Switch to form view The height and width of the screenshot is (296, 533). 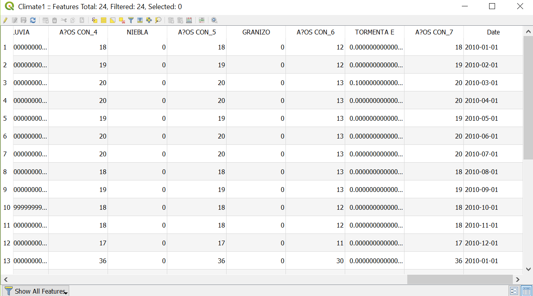[514, 291]
